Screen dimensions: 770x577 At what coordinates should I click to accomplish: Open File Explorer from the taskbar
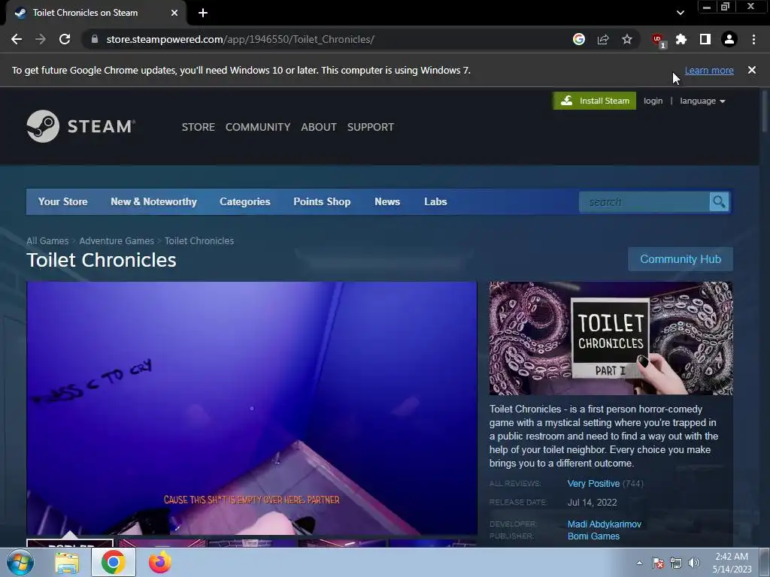pos(67,562)
